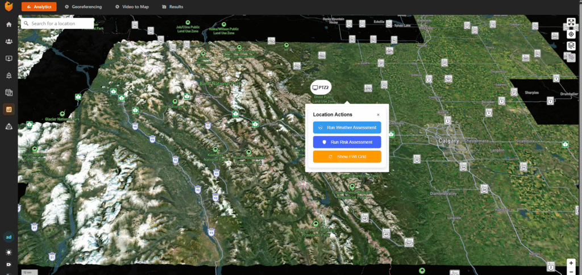Viewport: 582px width, 275px height.
Task: Click the Glacier National Park marker
Action: pos(62,113)
